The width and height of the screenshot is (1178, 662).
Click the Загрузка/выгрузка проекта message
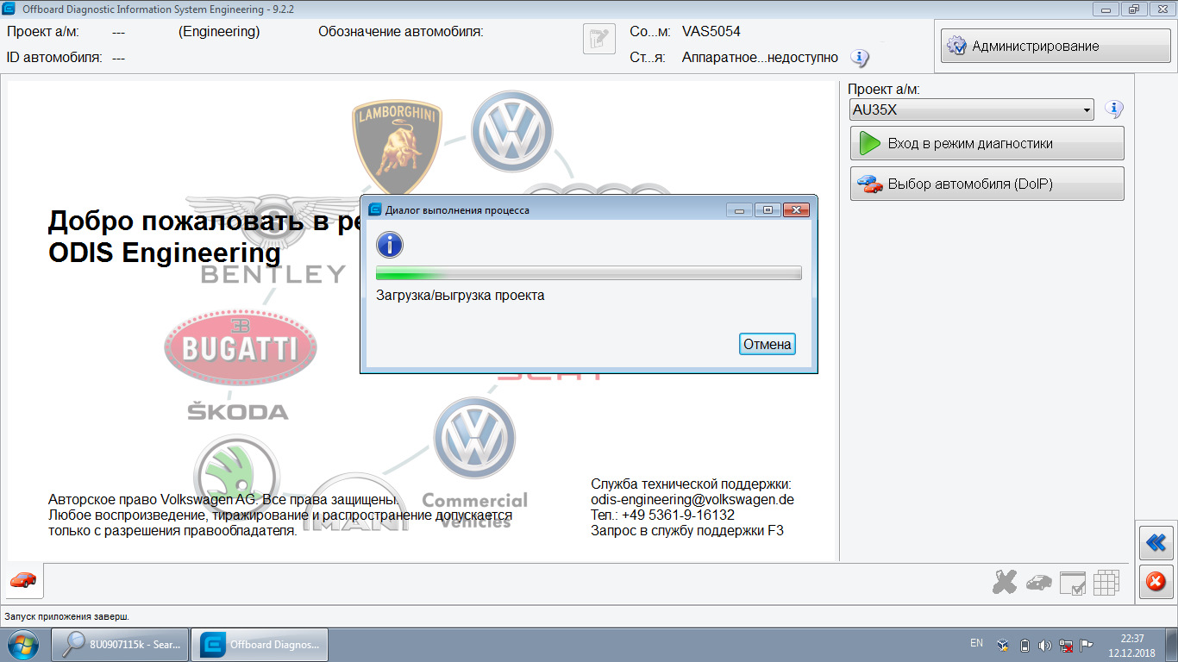pos(461,296)
